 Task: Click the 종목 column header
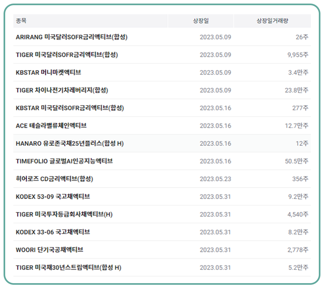pyautogui.click(x=21, y=21)
